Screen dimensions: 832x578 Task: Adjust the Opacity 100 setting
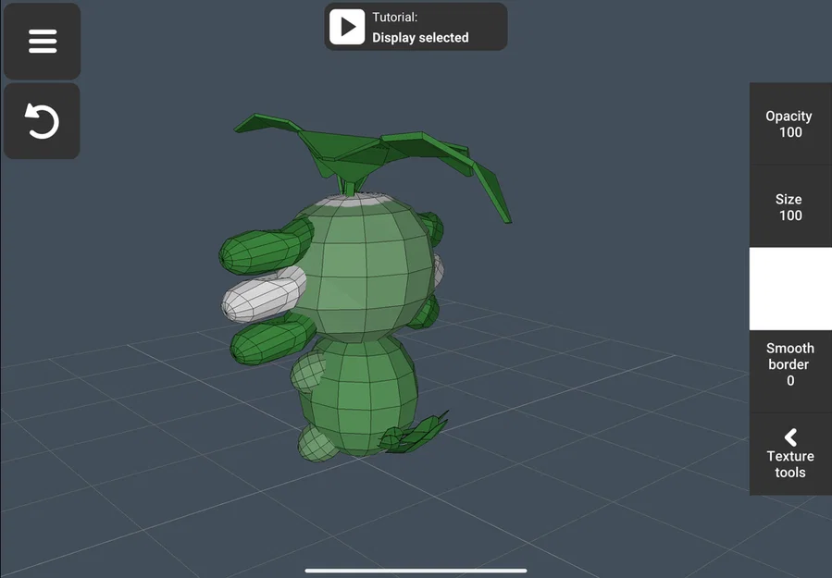point(790,124)
